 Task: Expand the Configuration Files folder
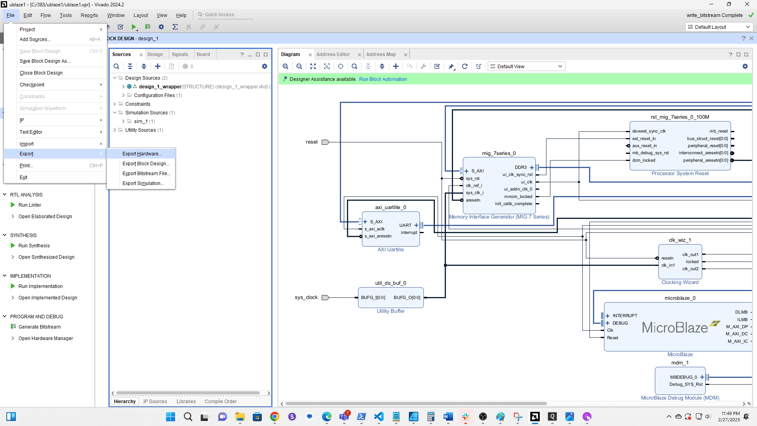[x=123, y=95]
